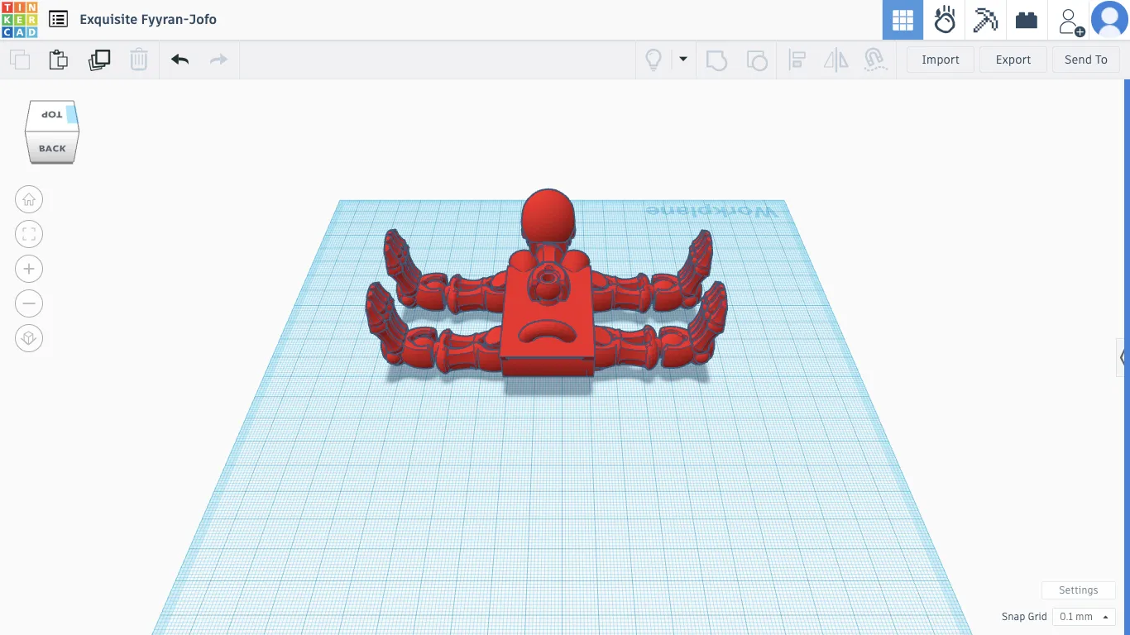Open the Sim Lab icon
Image resolution: width=1130 pixels, height=635 pixels.
944,20
